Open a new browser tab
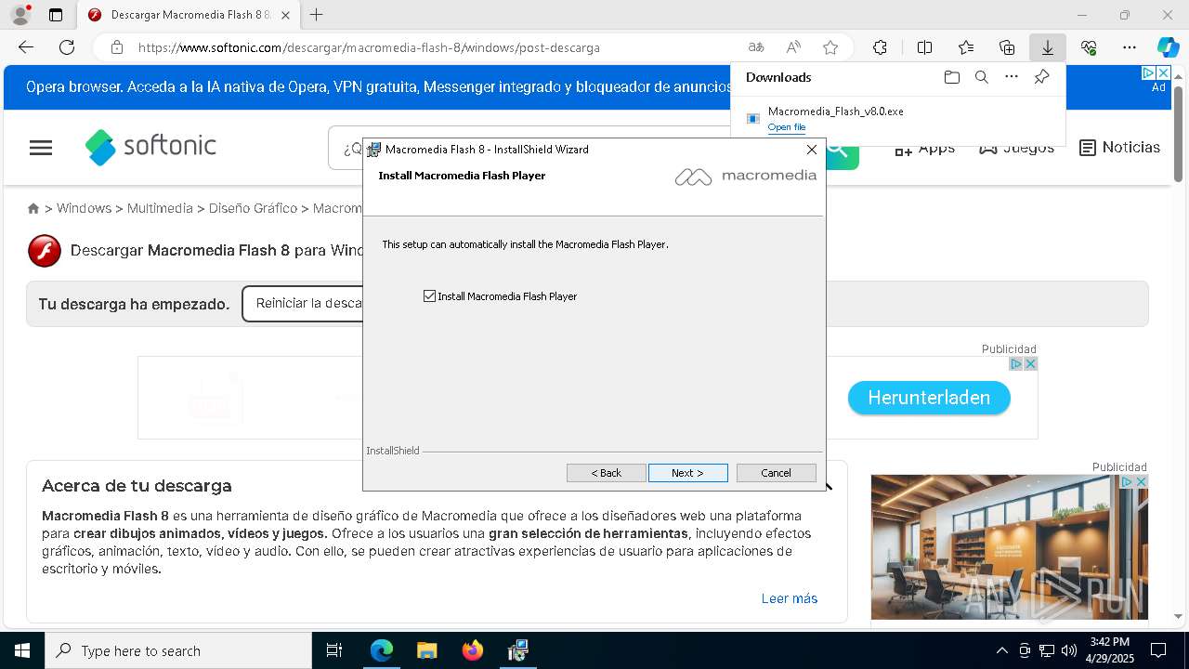This screenshot has height=669, width=1189. [317, 15]
